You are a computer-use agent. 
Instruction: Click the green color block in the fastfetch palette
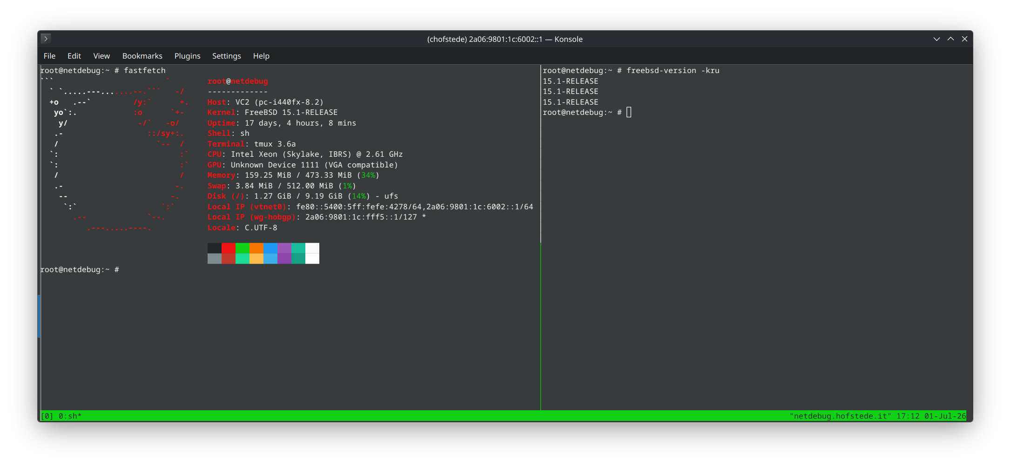click(x=243, y=248)
